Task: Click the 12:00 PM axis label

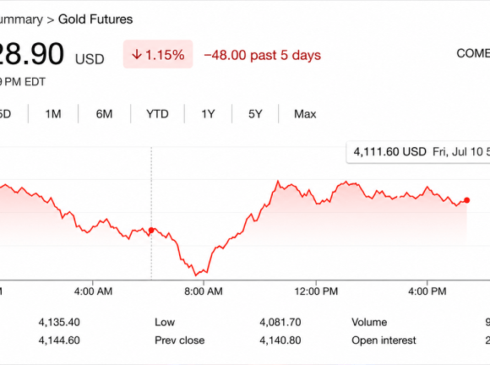Action: click(316, 291)
